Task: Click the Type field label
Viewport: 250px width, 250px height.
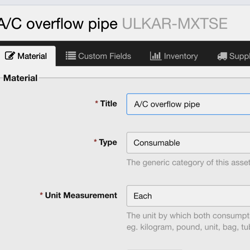Action: (x=108, y=142)
